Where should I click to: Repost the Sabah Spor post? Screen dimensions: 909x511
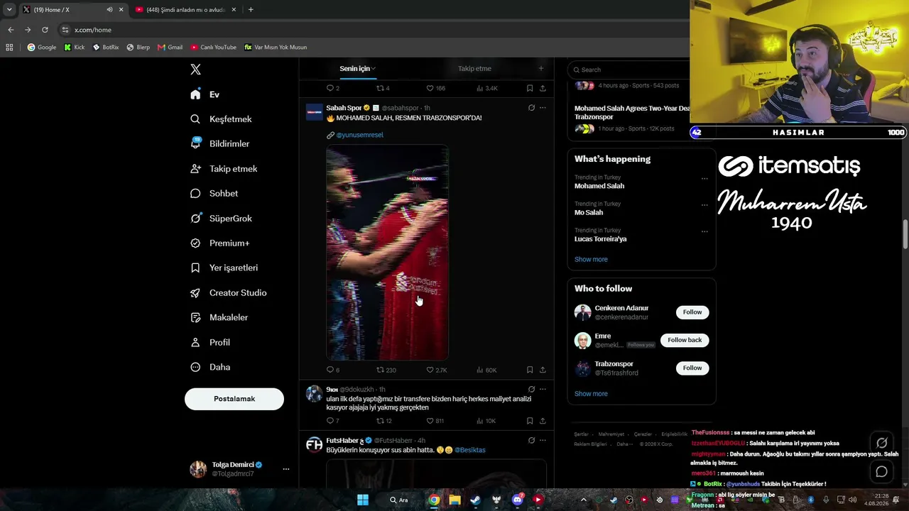tap(380, 370)
